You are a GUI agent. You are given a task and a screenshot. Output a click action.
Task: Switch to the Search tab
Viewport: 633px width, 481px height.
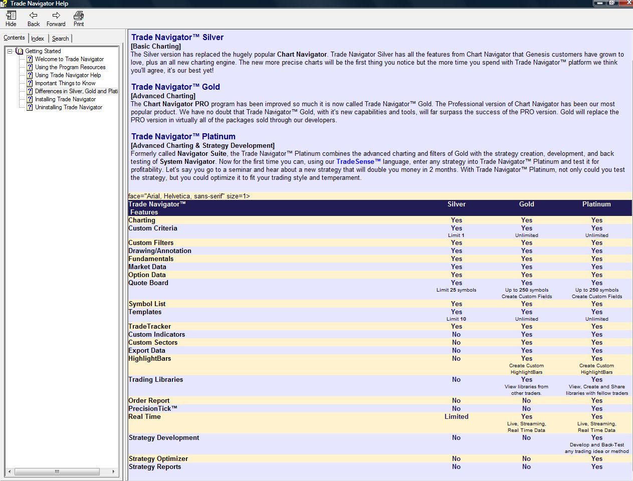pos(60,39)
